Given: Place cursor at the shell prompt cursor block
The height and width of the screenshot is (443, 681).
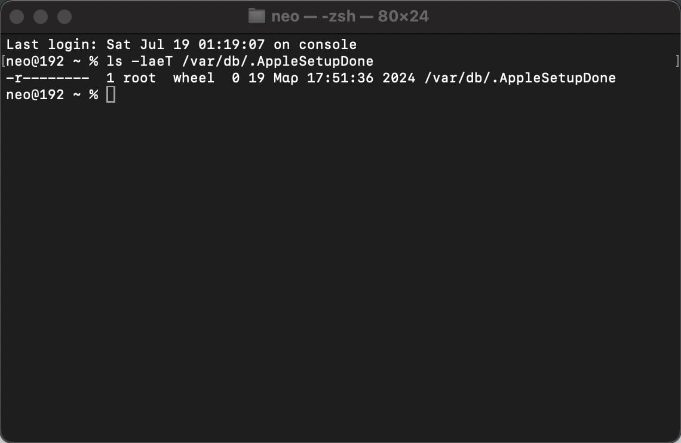Looking at the screenshot, I should (111, 94).
